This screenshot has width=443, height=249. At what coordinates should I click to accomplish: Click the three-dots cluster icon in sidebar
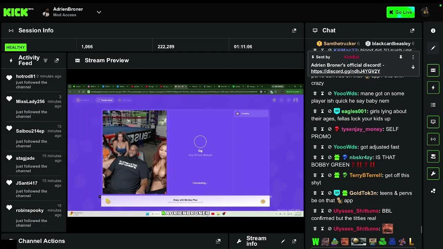[433, 191]
